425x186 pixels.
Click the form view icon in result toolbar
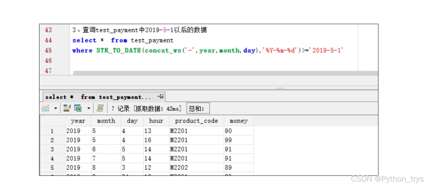(x=67, y=108)
